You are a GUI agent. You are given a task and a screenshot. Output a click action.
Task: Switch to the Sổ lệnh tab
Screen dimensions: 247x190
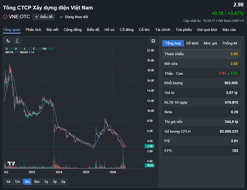pos(192,43)
